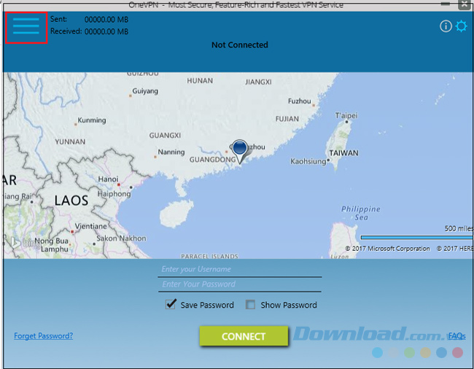Open settings gear icon
This screenshot has height=369, width=474.
pos(461,26)
